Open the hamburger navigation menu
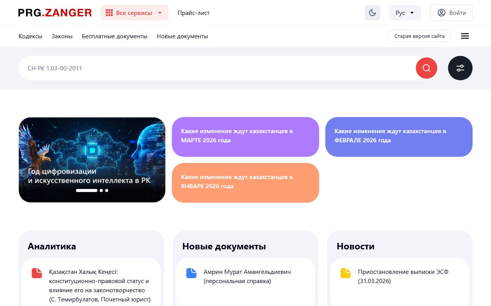The width and height of the screenshot is (491, 306). 465,36
